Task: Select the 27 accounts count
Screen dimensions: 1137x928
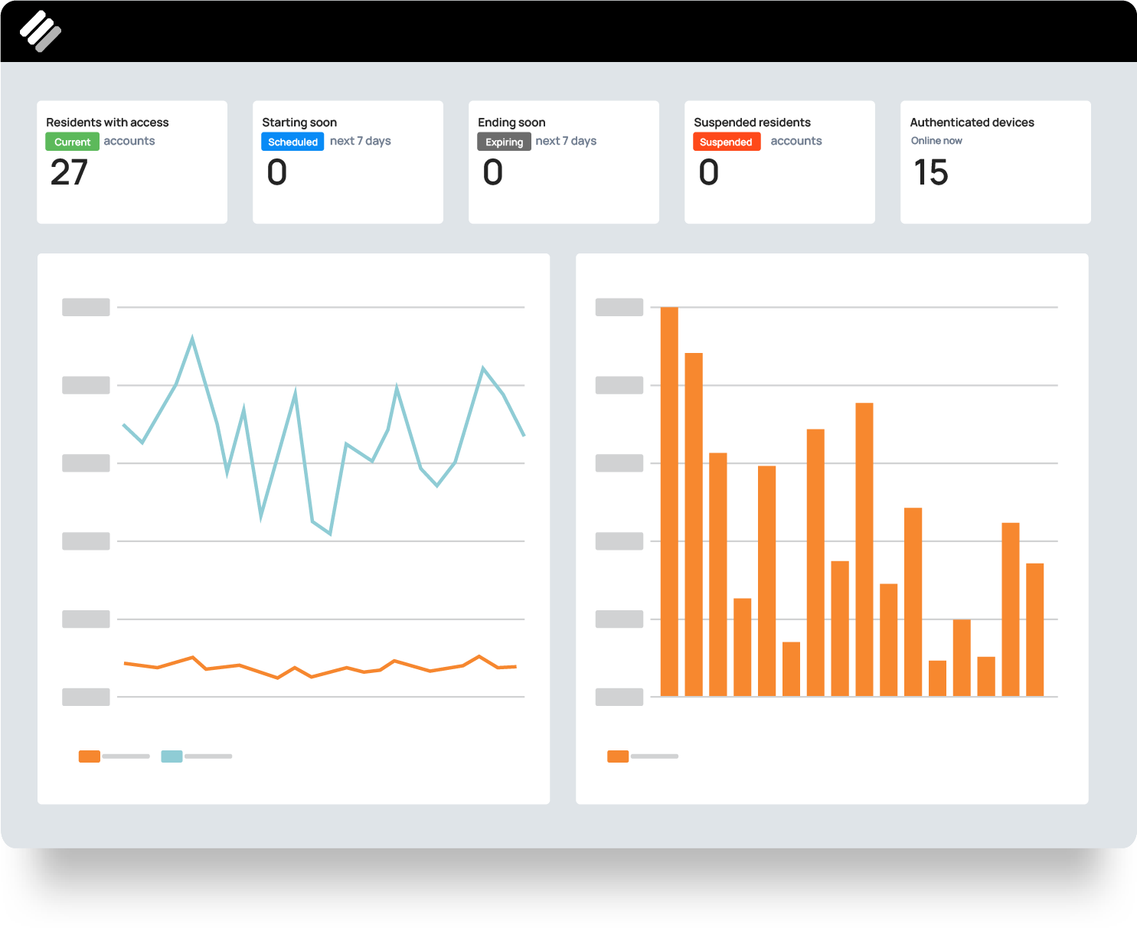Action: [69, 172]
